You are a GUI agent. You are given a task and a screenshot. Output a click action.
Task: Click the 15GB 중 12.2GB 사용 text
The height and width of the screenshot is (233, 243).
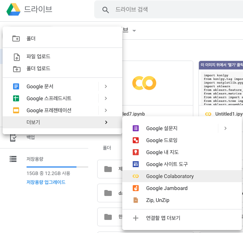tap(48, 173)
